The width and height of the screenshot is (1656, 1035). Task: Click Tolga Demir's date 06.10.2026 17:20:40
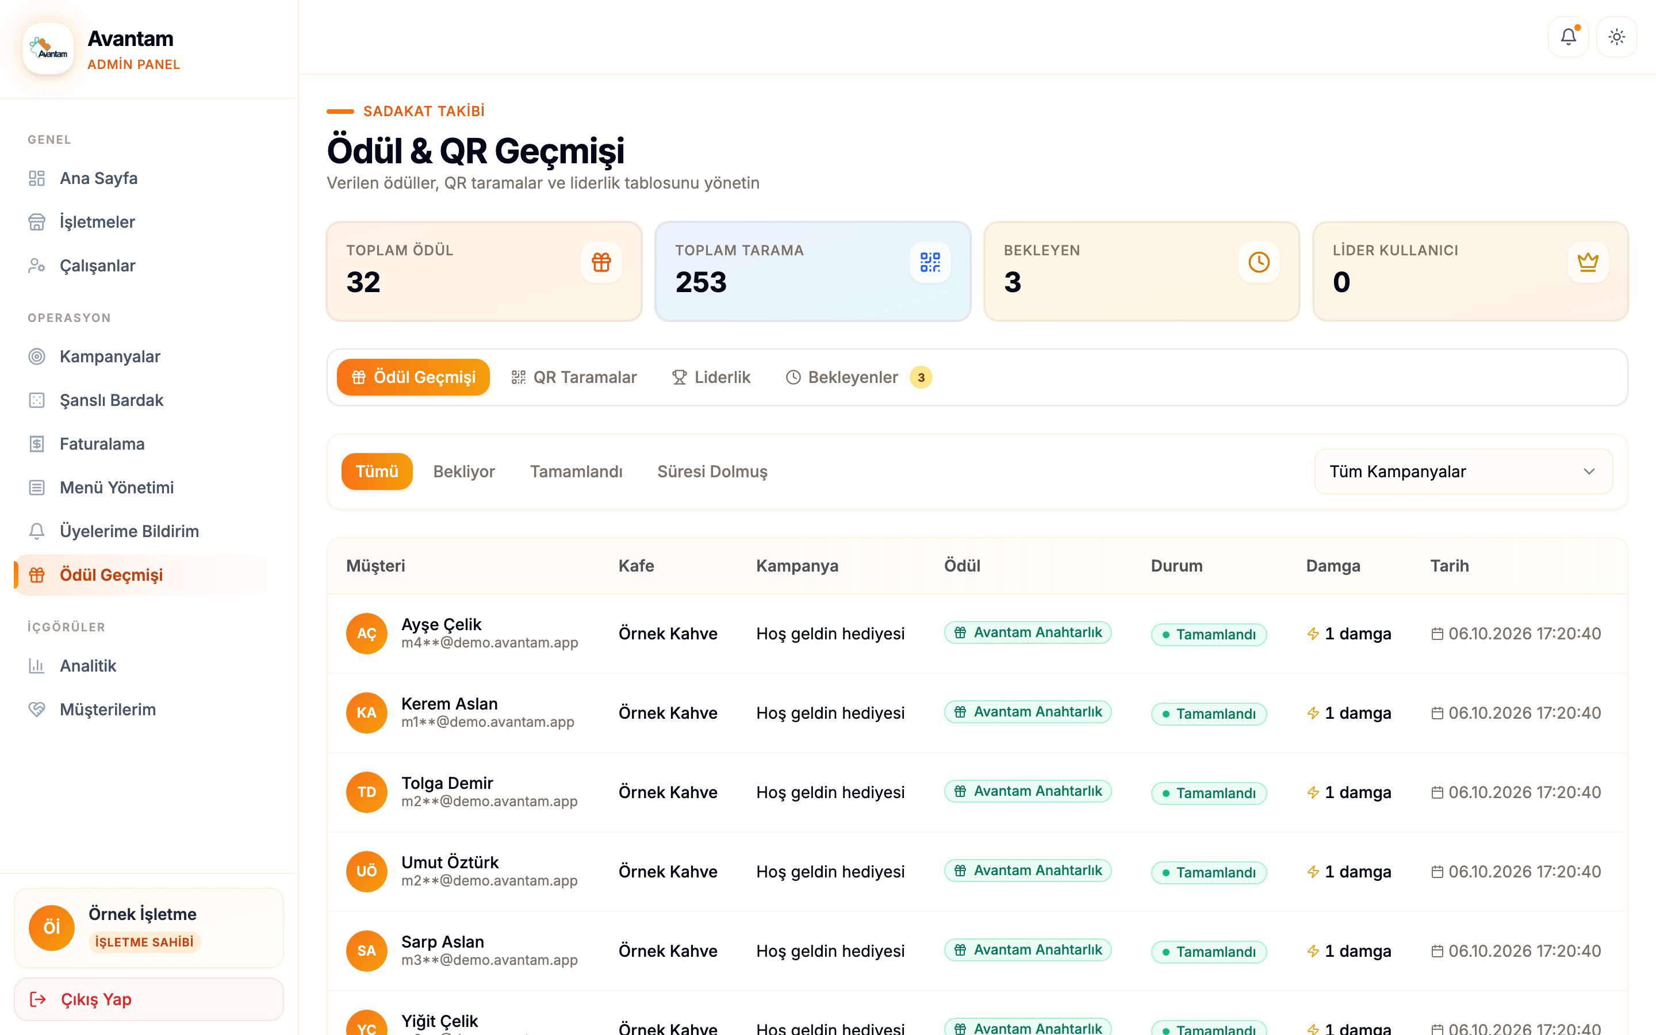[x=1516, y=793]
